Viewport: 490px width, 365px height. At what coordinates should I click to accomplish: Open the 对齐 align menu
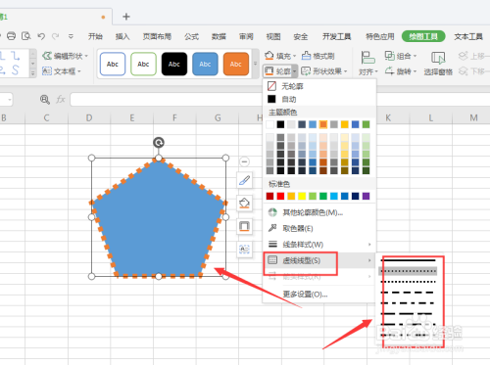368,63
